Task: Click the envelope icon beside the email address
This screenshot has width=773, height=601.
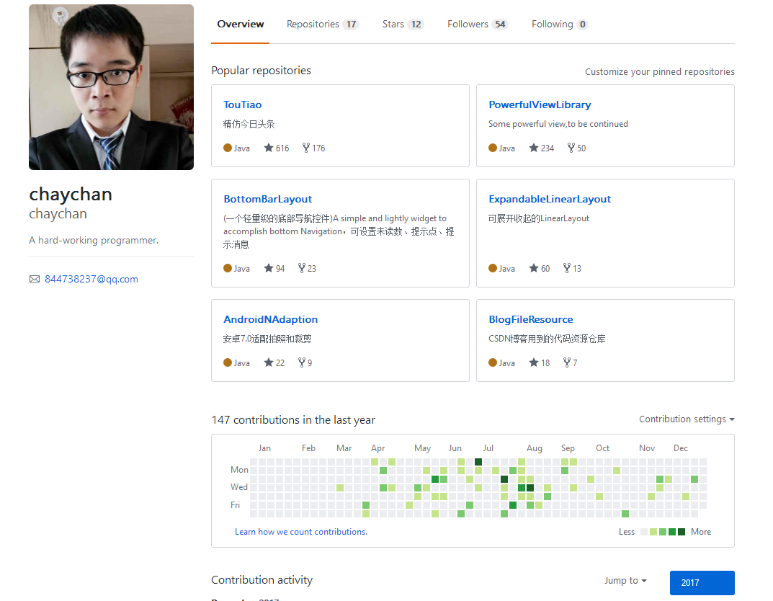Action: (x=35, y=279)
